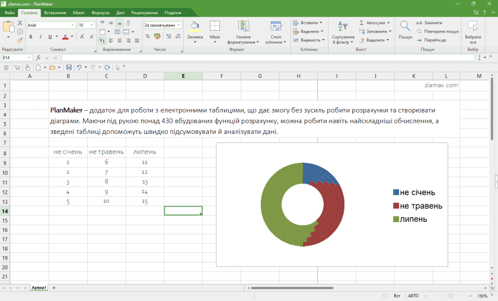Open the Автосума dropdown arrow
Screen dimensions: 498x301
point(389,23)
